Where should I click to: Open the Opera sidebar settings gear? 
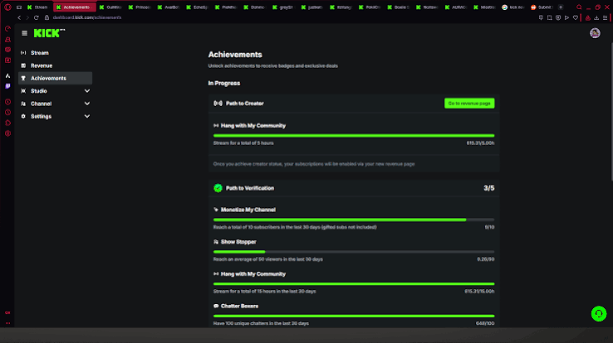click(x=7, y=133)
